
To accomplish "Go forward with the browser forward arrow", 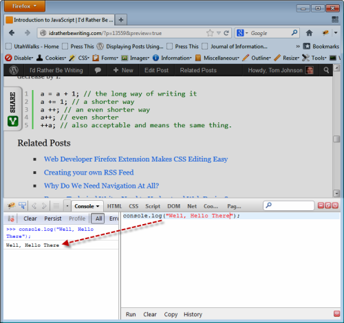I will [x=28, y=33].
